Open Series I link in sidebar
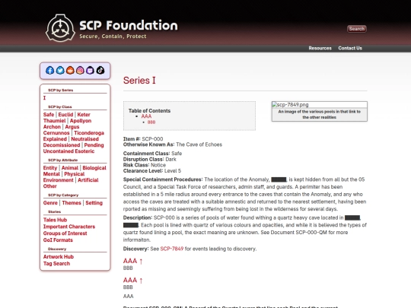Viewport: 411px width, 308px height. (44, 97)
